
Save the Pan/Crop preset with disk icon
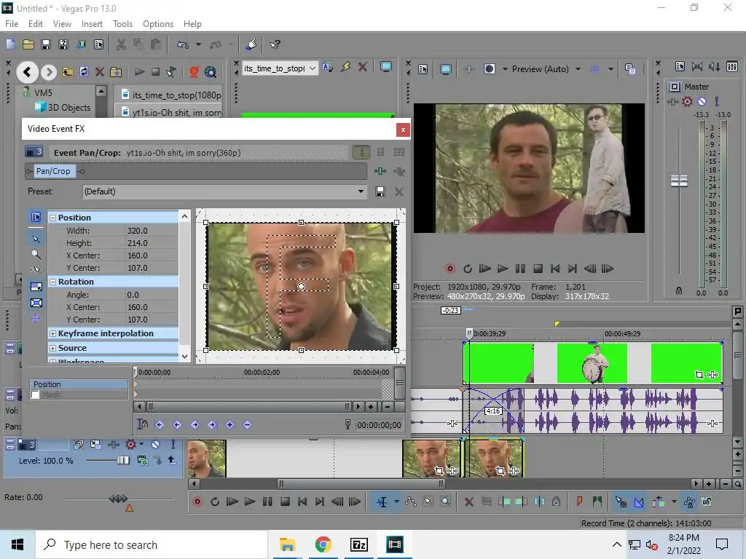point(380,191)
